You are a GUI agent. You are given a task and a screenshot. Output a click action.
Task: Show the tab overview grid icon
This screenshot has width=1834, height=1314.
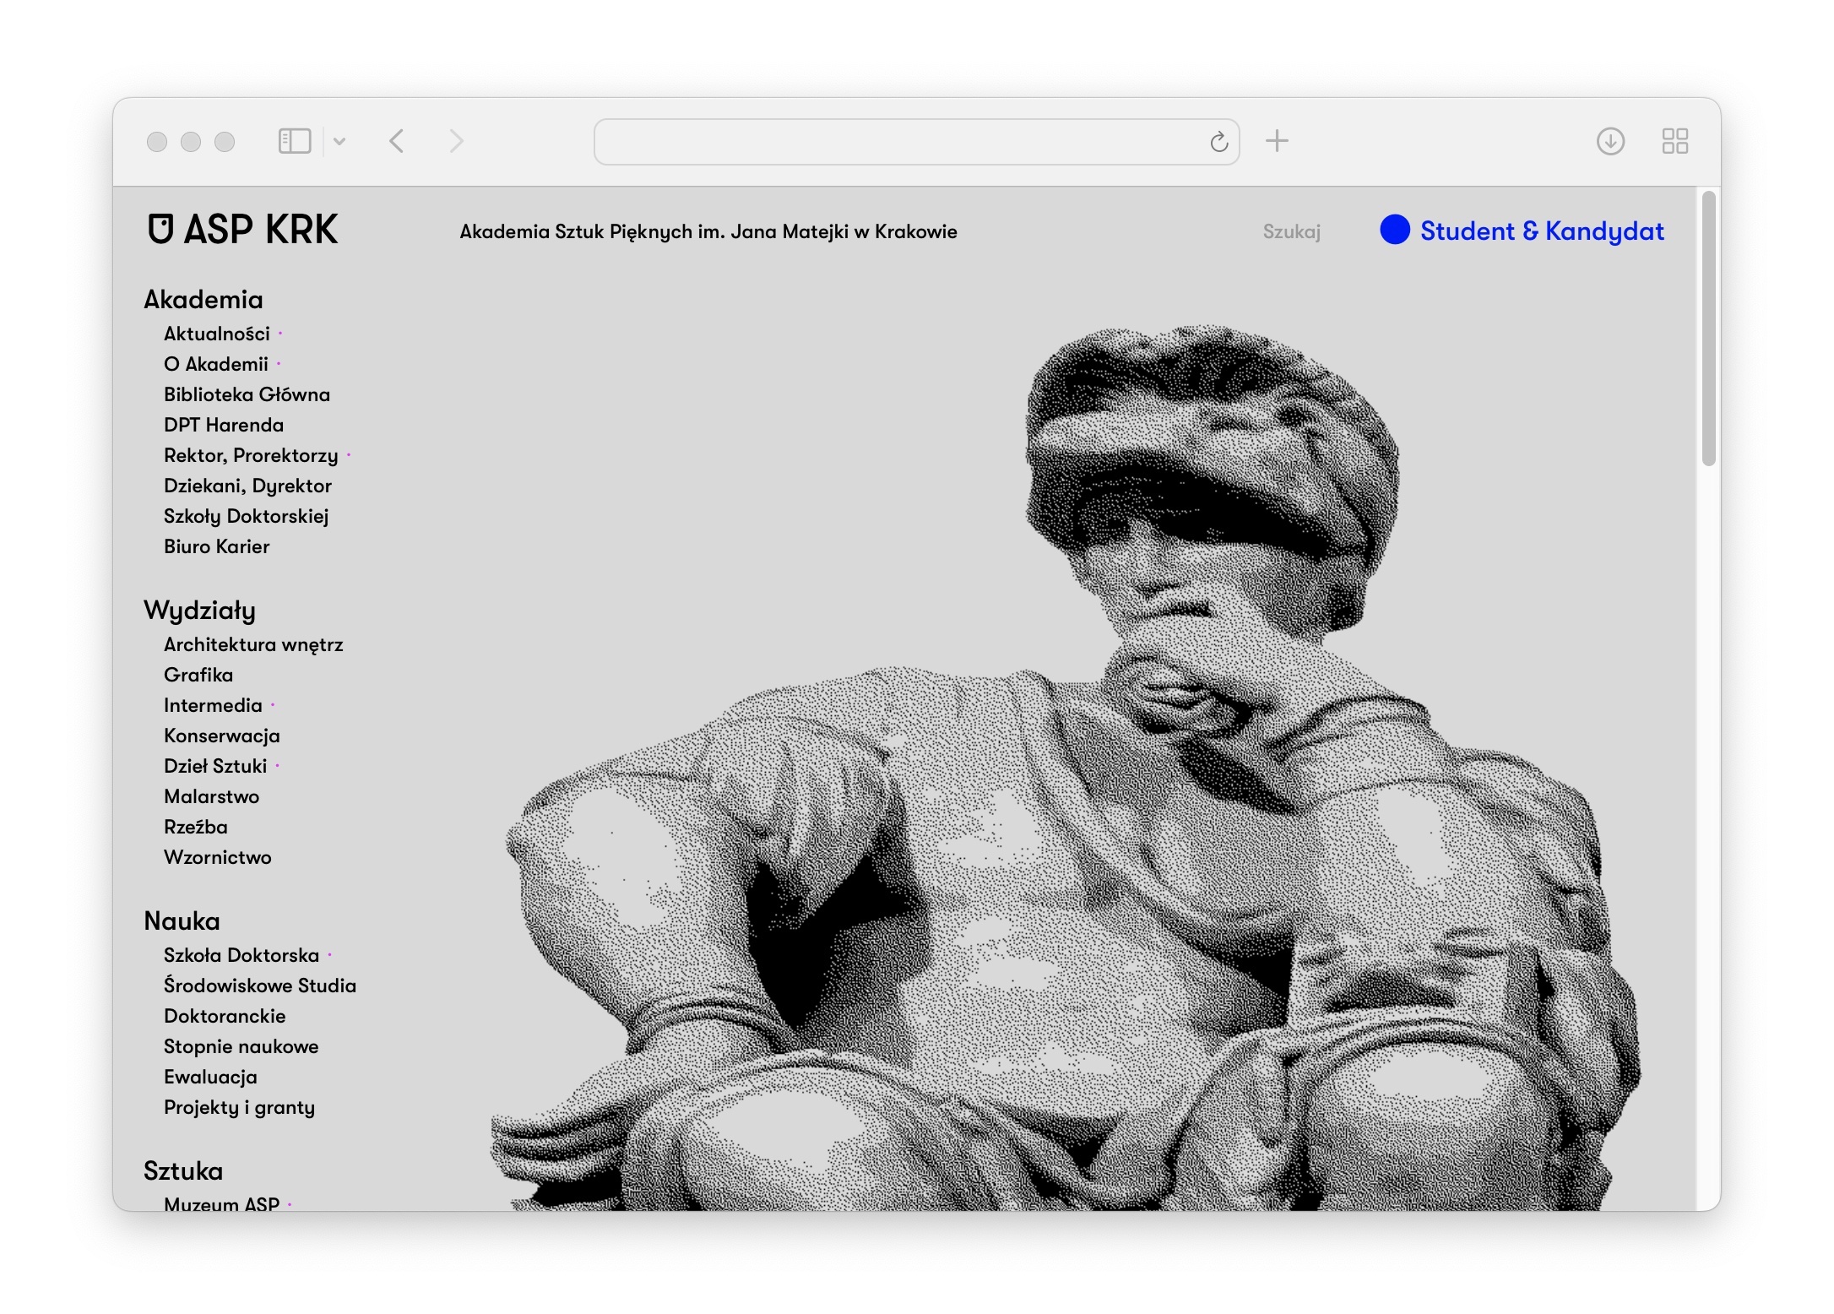point(1674,141)
